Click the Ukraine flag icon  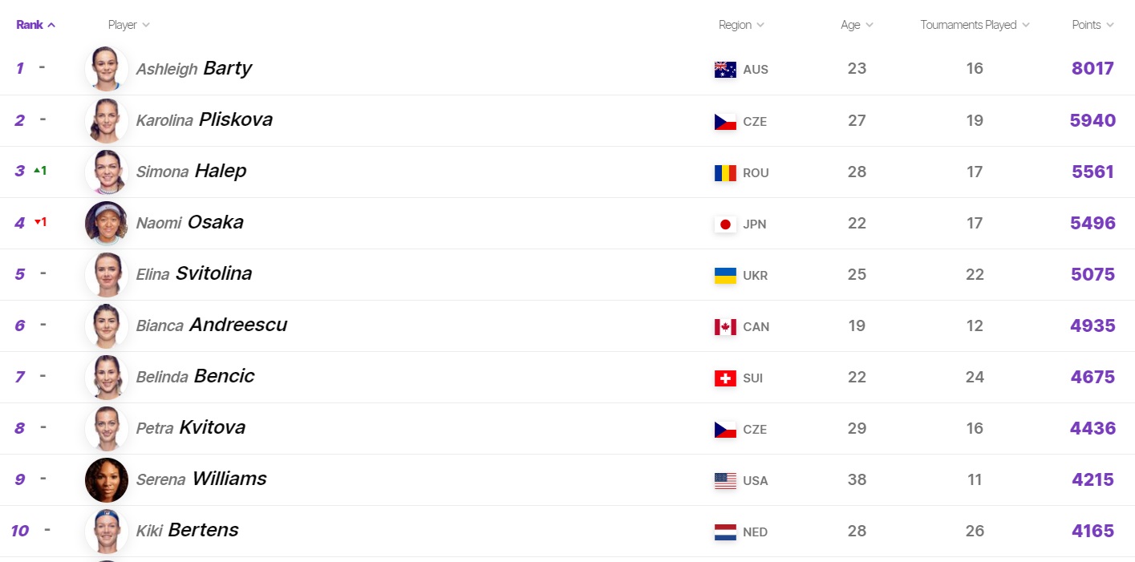tap(725, 276)
